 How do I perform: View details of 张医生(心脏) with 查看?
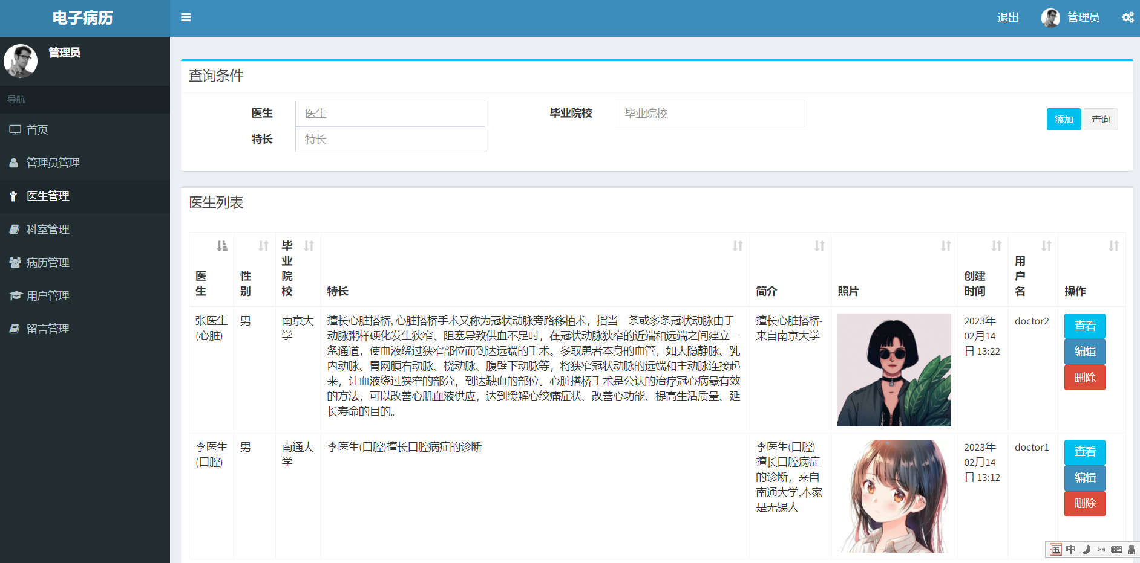click(1085, 326)
